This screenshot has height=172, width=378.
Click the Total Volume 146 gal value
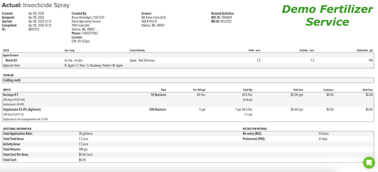[83, 149]
